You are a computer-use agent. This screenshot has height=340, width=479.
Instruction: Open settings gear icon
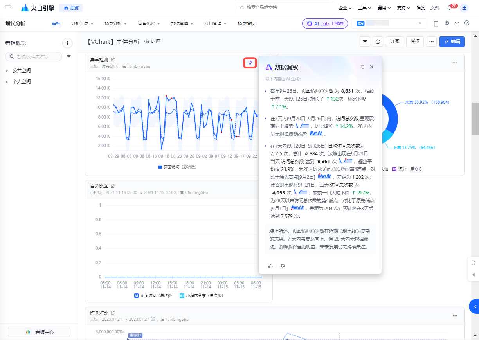pos(447,23)
